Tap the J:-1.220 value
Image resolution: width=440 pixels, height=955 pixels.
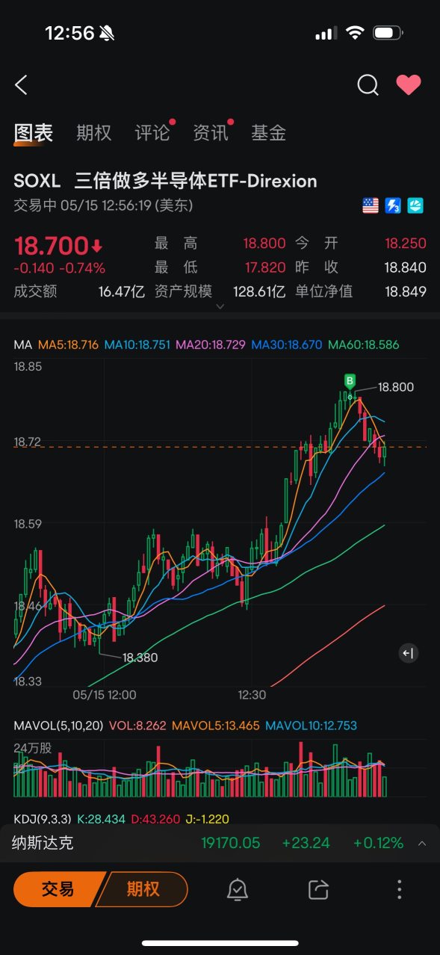tap(207, 819)
